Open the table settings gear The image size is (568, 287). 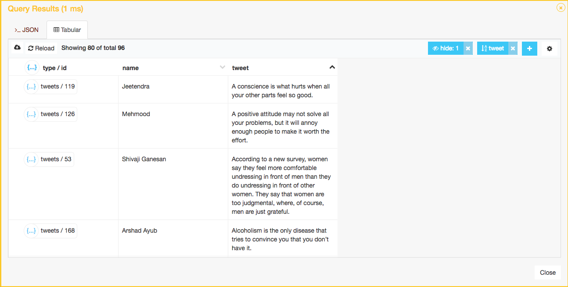pos(549,49)
